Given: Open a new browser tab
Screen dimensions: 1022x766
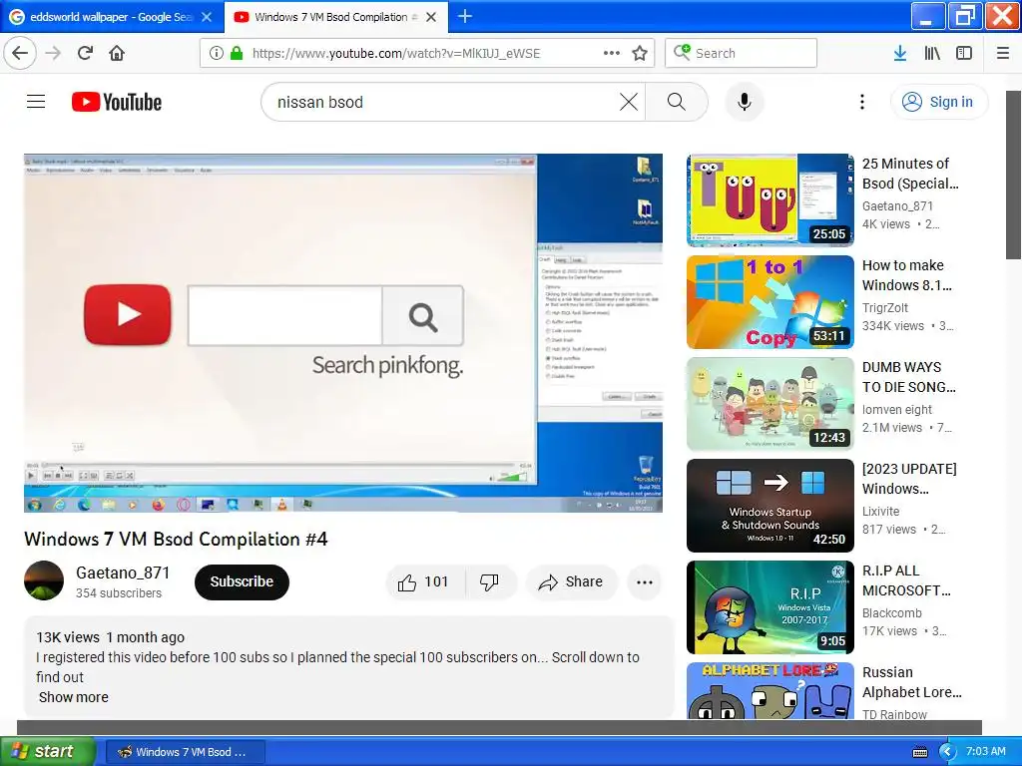Looking at the screenshot, I should tap(465, 16).
